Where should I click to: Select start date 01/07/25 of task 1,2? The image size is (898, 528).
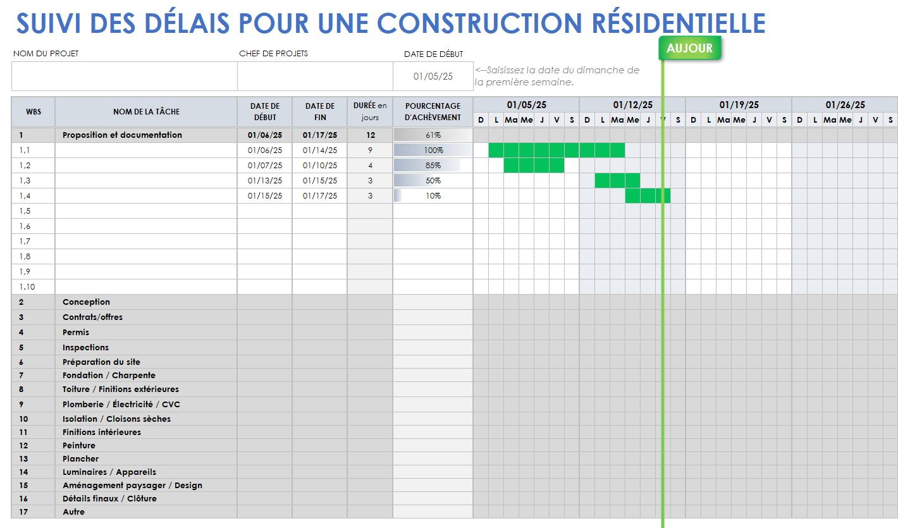click(265, 166)
